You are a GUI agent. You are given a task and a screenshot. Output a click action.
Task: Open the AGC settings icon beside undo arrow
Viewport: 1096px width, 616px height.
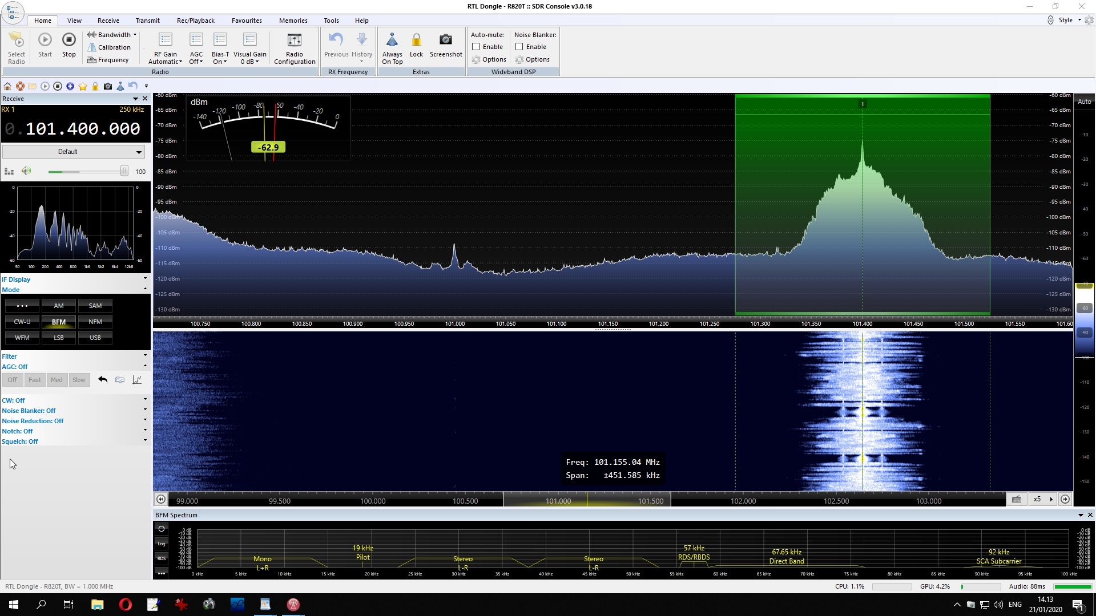(120, 380)
